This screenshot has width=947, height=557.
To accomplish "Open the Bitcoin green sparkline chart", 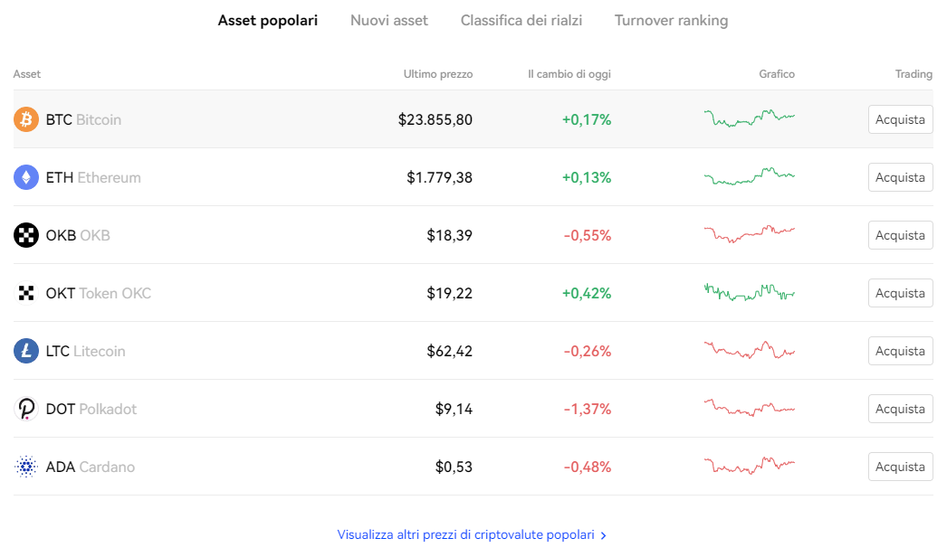I will (750, 118).
